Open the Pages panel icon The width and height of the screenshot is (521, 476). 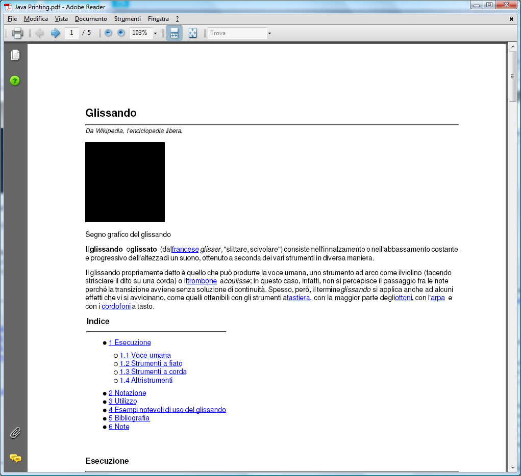[15, 55]
